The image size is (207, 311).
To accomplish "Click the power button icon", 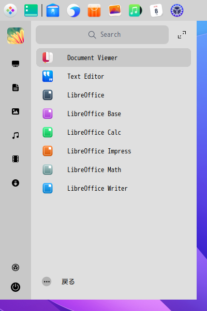I will tap(16, 287).
